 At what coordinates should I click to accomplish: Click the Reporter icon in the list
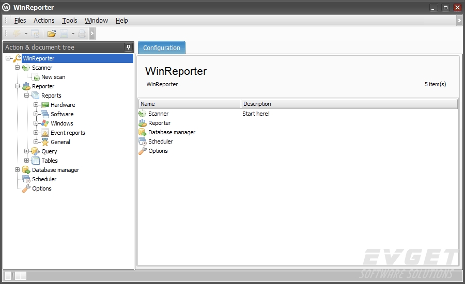pos(143,123)
